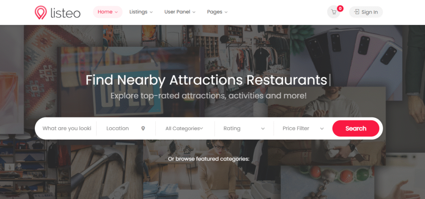This screenshot has width=425, height=199.
Task: Focus the 'What are you looking for' field
Action: 67,129
